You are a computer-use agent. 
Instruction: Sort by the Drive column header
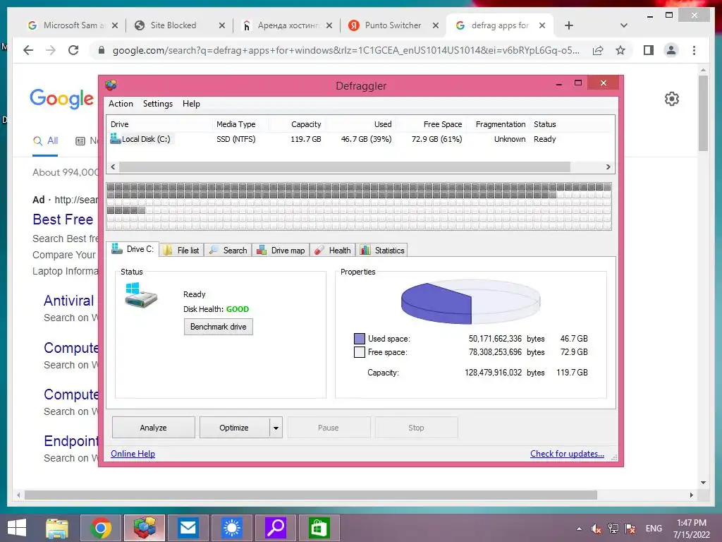click(x=159, y=124)
